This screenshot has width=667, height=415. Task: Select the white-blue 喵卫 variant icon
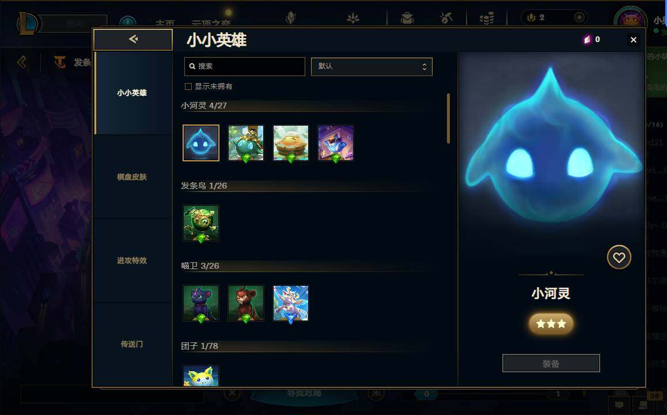pos(290,303)
